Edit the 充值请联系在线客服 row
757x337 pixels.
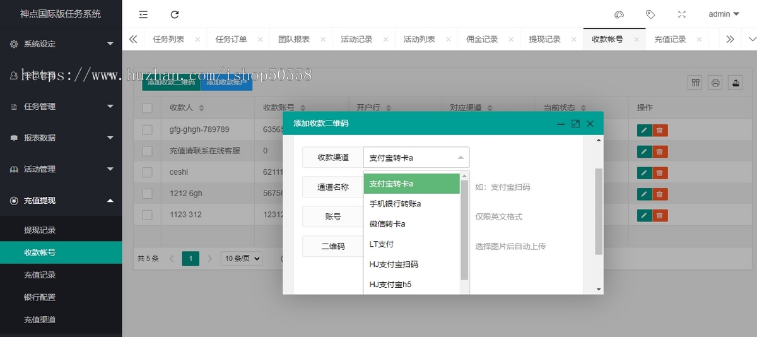644,151
